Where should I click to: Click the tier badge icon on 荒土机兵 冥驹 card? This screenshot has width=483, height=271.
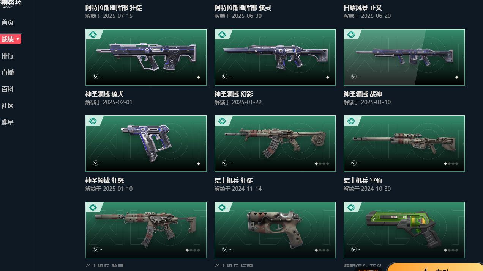coord(351,121)
